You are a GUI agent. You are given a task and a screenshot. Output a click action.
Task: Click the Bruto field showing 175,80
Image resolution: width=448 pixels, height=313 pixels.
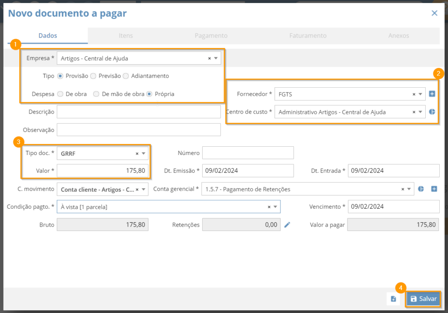click(x=102, y=225)
